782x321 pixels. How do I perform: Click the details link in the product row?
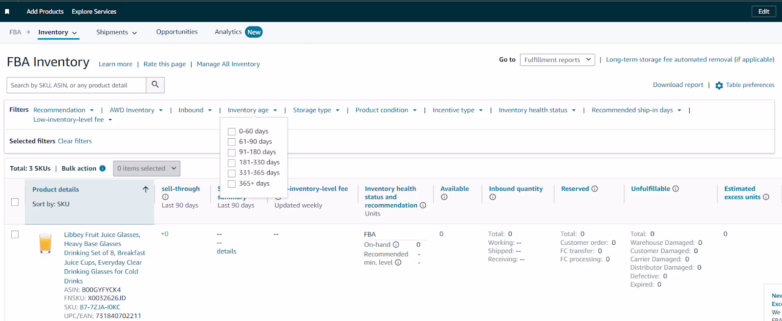pos(226,252)
